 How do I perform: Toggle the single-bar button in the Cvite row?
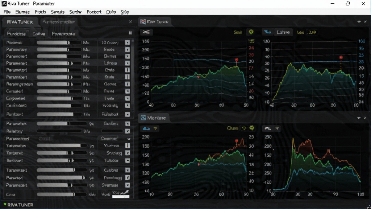click(127, 70)
